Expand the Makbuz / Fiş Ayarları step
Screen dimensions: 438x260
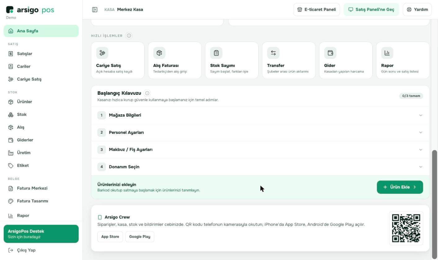260,150
